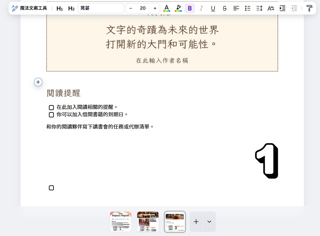Toggle italic formatting
The image size is (320, 236).
201,8
